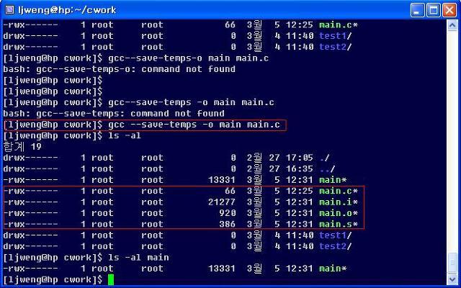Click the vertical scrollbar thumb near the bottom
This screenshot has height=288, width=461.
click(x=452, y=263)
